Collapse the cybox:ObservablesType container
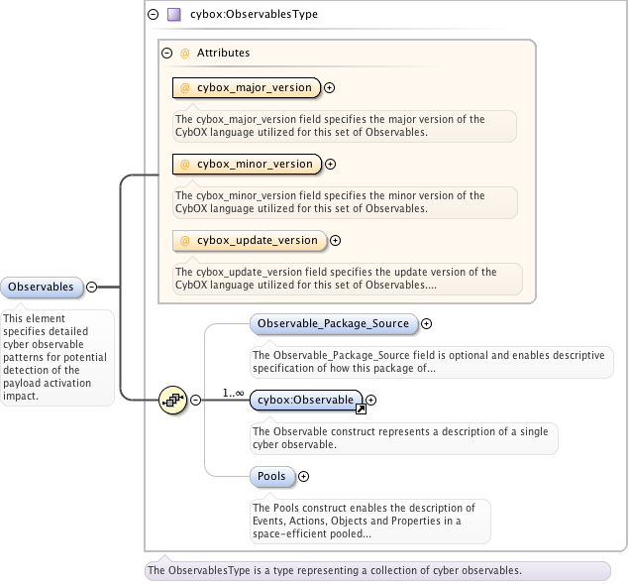This screenshot has width=629, height=584. click(153, 15)
